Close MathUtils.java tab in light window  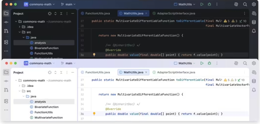click(x=146, y=72)
